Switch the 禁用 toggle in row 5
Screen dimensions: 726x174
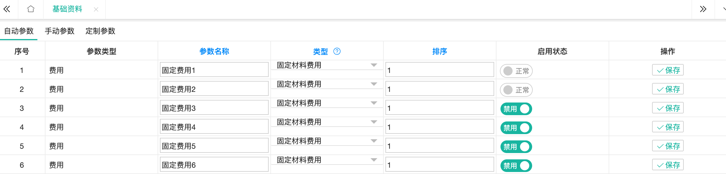(516, 147)
